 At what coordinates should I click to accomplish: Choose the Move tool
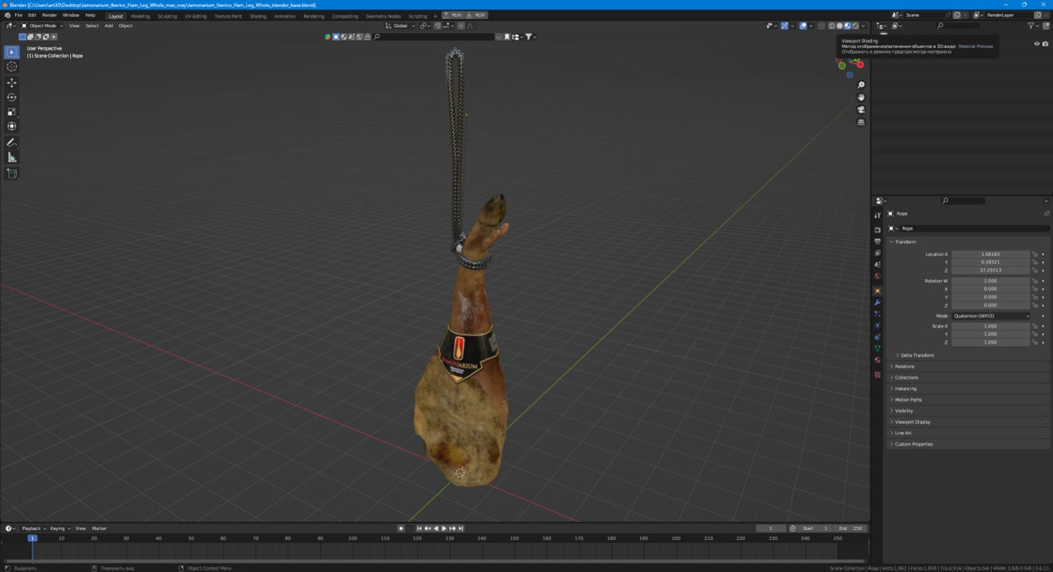tap(12, 83)
